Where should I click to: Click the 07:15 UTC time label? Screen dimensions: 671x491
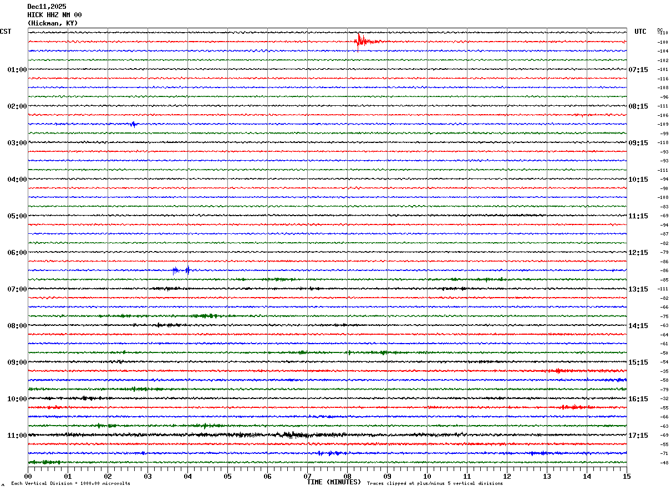click(638, 70)
